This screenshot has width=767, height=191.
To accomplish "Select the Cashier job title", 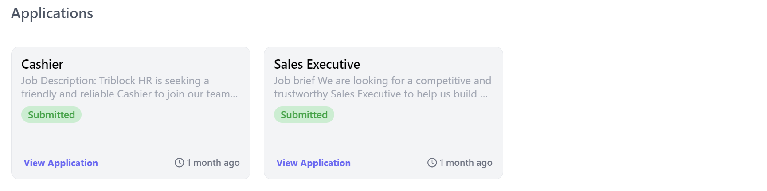I will [x=42, y=64].
